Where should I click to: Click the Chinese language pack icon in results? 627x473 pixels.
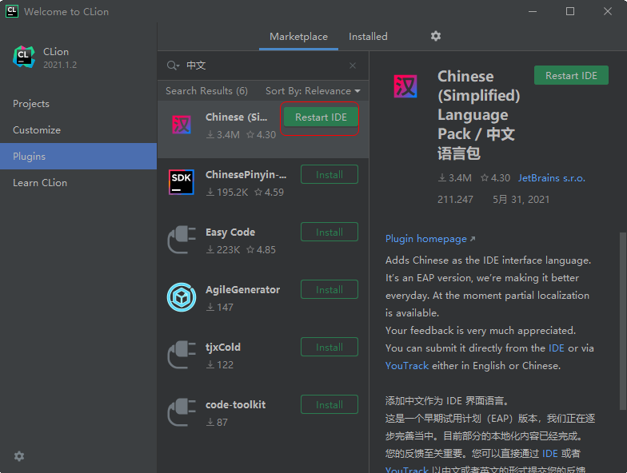(182, 125)
